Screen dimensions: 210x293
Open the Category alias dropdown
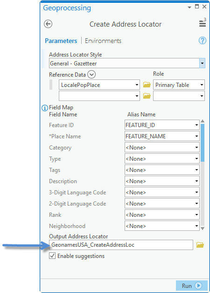coord(162,147)
